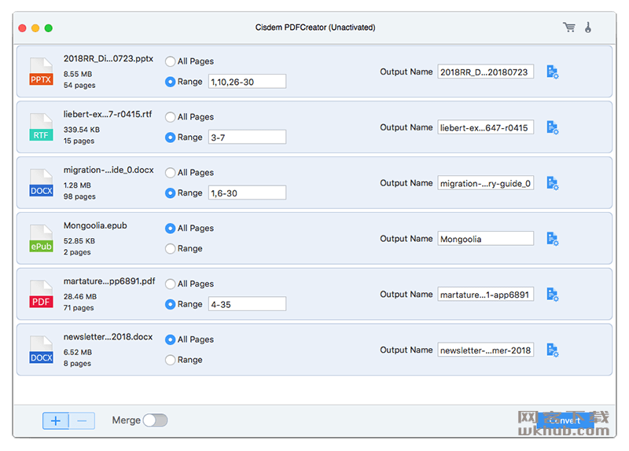
Task: Click the 98 pages count text
Action: pyautogui.click(x=79, y=197)
